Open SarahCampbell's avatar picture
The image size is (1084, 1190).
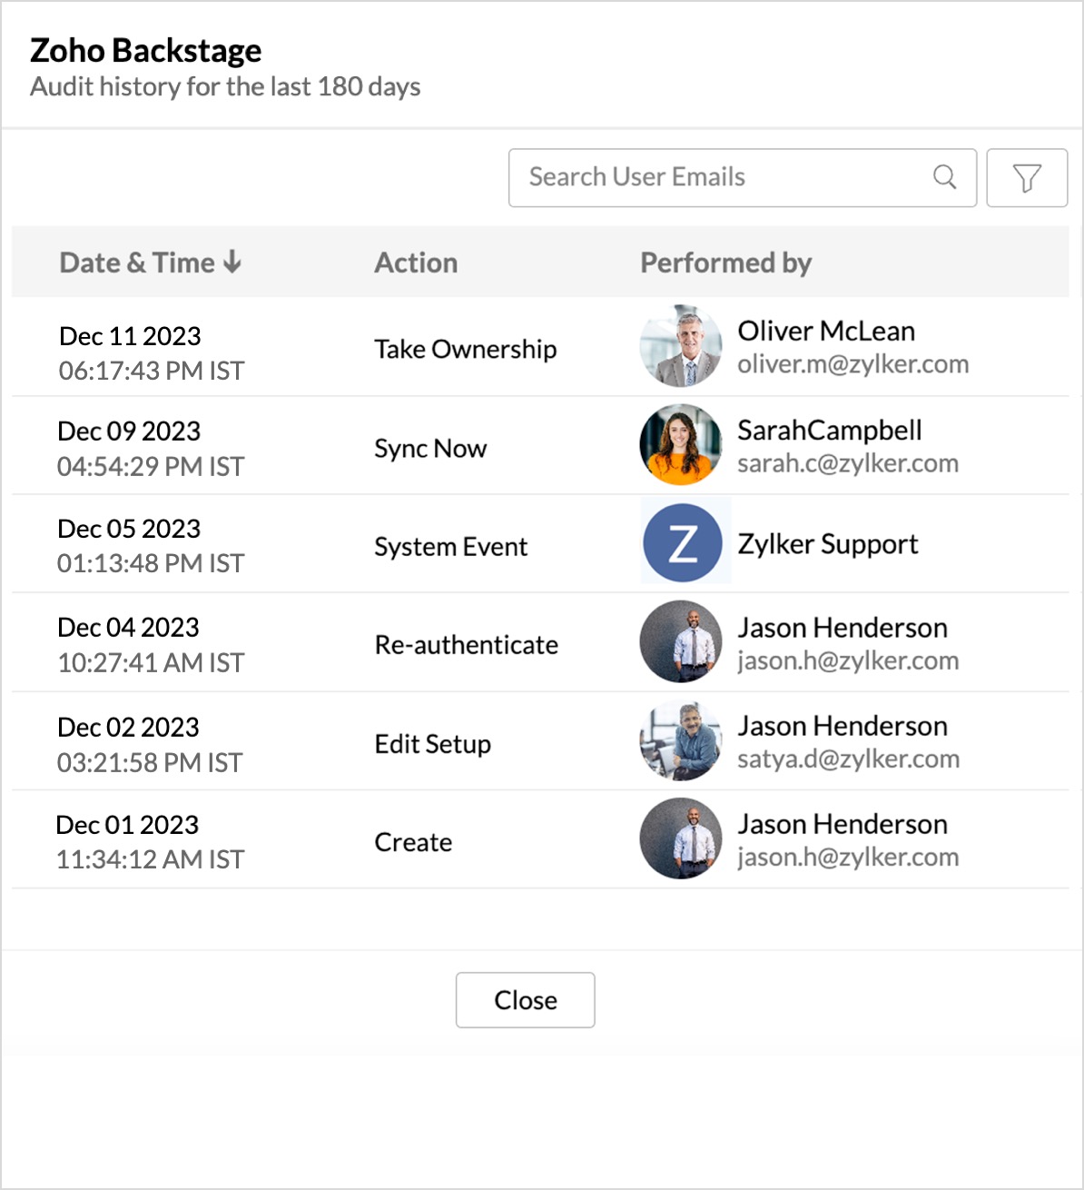click(x=681, y=445)
